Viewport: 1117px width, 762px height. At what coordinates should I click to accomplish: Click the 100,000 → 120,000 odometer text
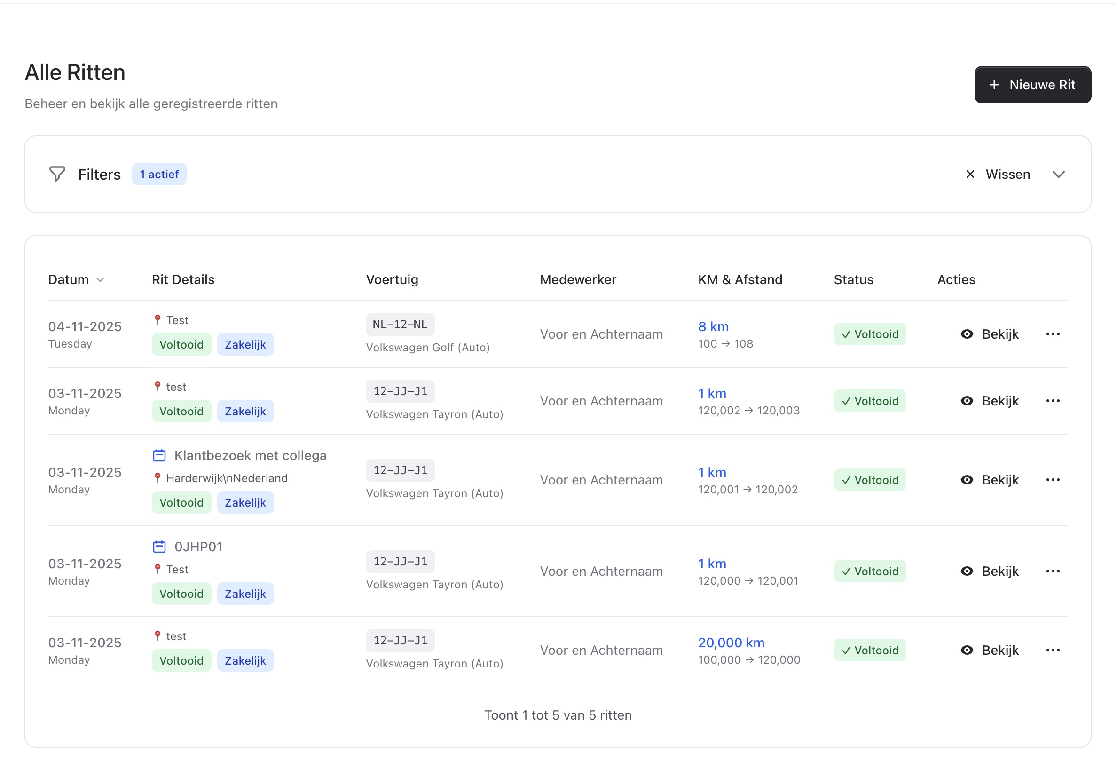tap(749, 659)
